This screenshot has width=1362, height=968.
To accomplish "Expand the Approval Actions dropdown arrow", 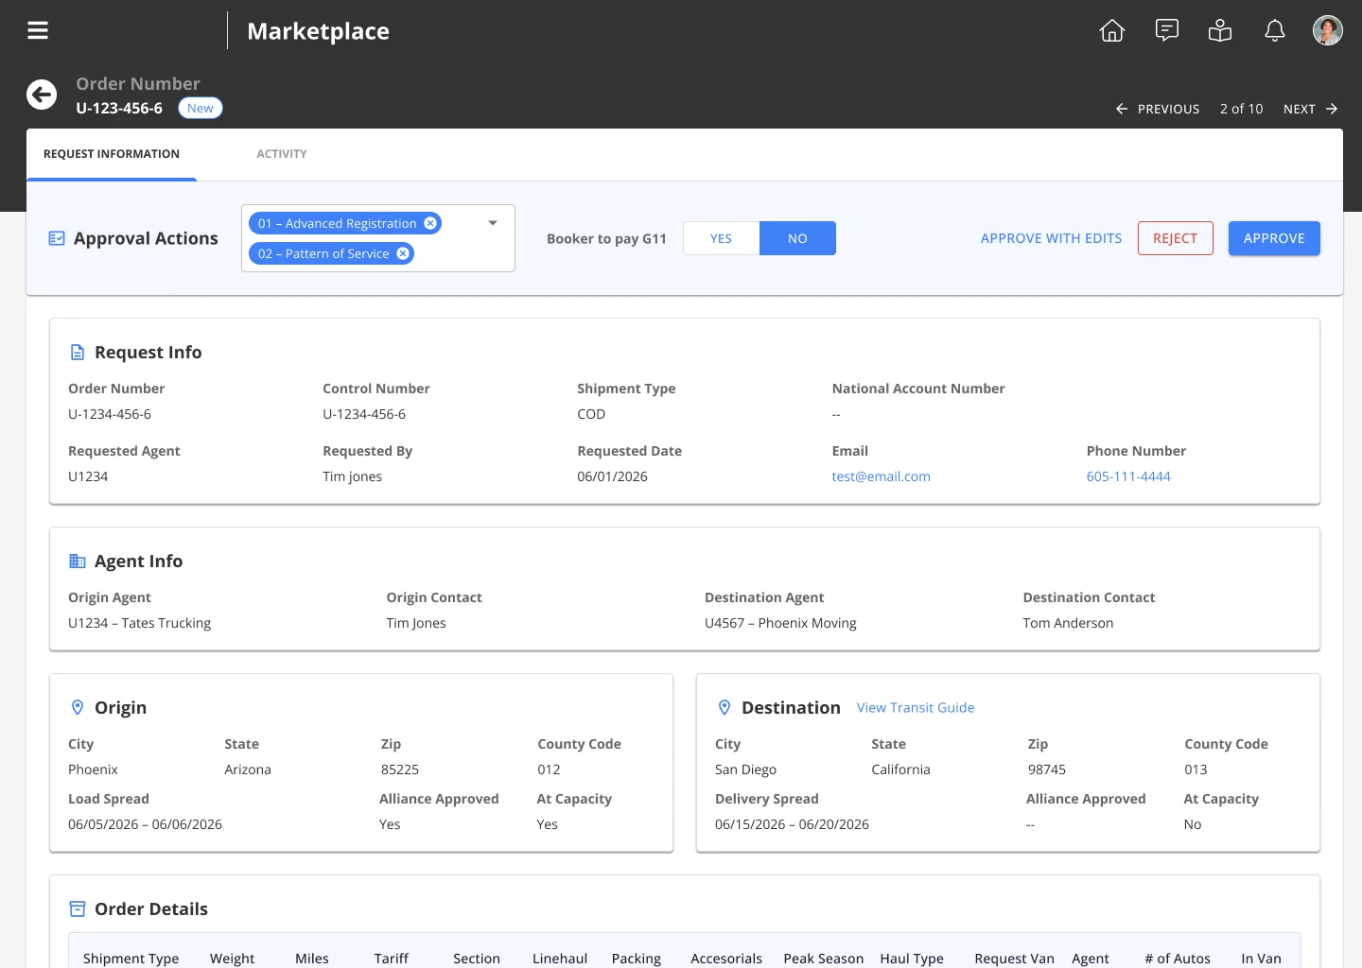I will coord(493,223).
